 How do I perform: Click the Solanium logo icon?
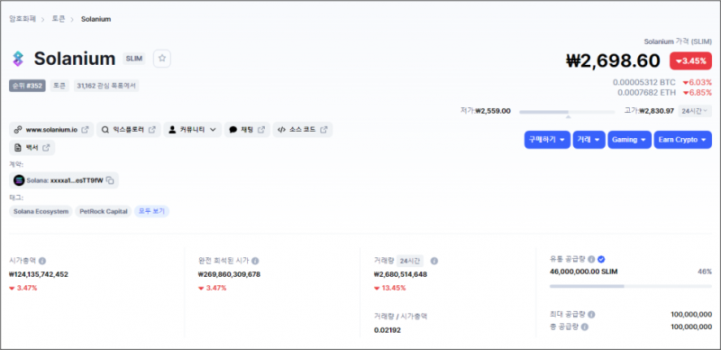pyautogui.click(x=17, y=59)
